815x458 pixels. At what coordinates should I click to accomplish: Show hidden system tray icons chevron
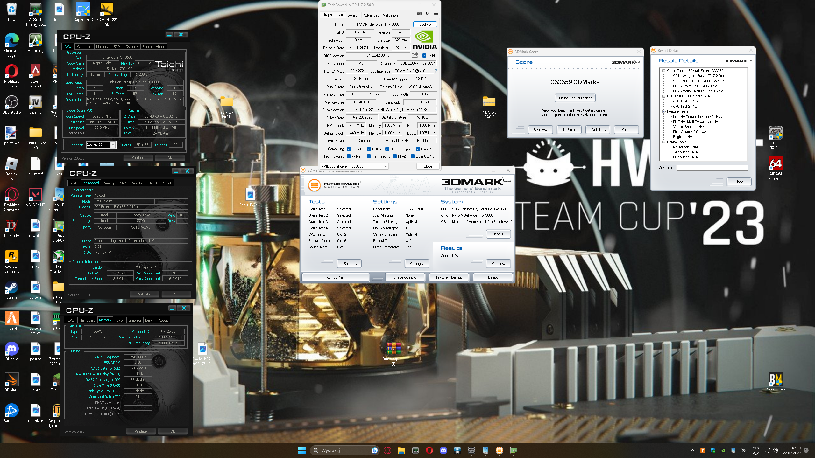point(692,450)
